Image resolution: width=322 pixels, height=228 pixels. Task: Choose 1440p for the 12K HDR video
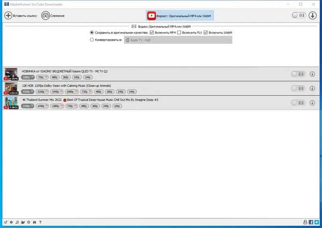point(57,92)
